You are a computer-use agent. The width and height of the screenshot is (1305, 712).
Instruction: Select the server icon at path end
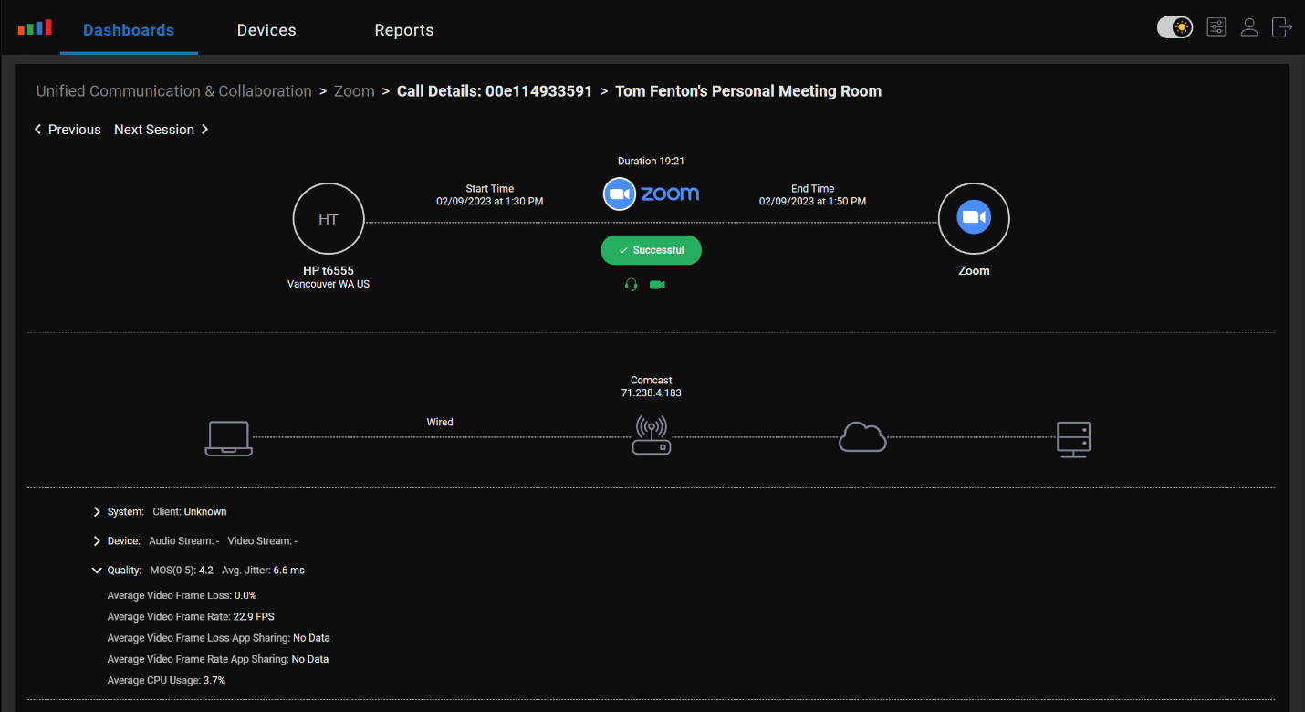[1073, 439]
